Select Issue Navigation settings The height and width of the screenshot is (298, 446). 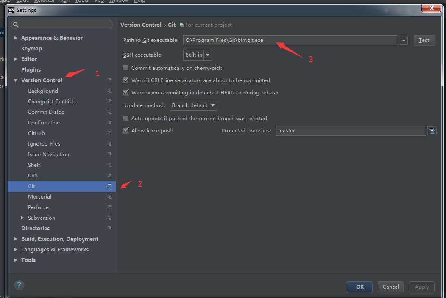point(48,155)
